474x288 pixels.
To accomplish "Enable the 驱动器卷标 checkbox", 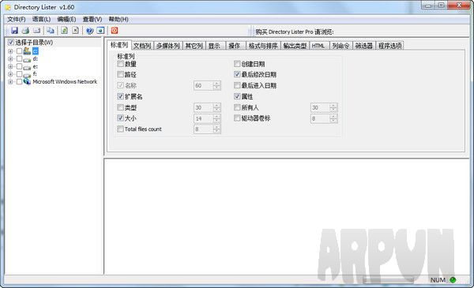I will click(237, 118).
